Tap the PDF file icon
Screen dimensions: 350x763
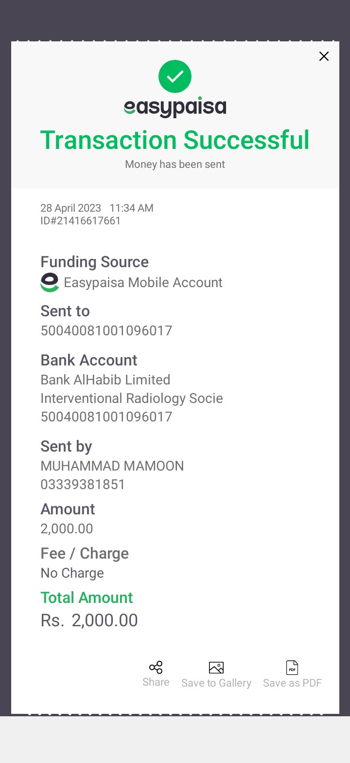[x=292, y=668]
